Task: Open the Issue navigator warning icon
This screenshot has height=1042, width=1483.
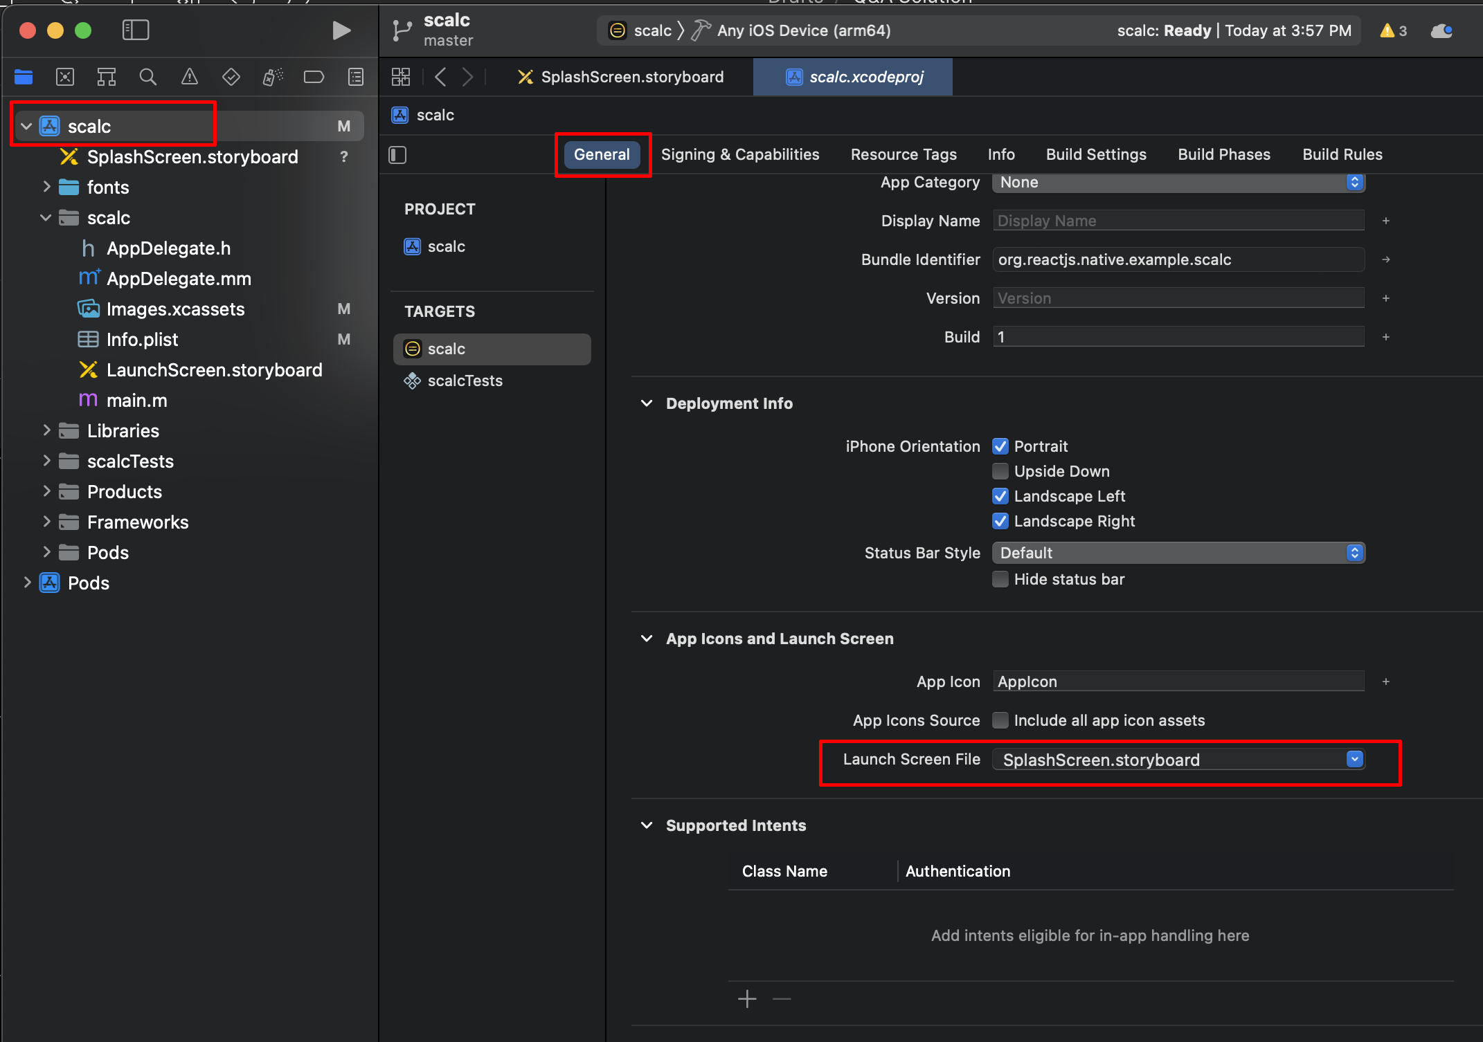Action: 189,77
